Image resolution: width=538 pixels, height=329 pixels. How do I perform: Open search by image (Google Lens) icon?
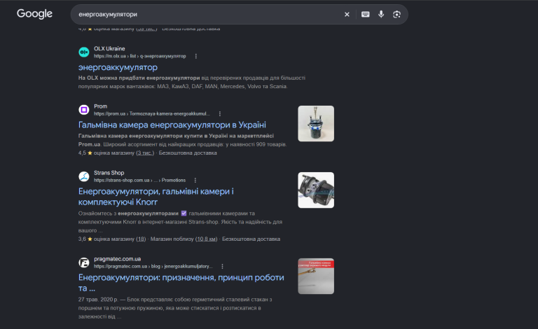tap(396, 15)
